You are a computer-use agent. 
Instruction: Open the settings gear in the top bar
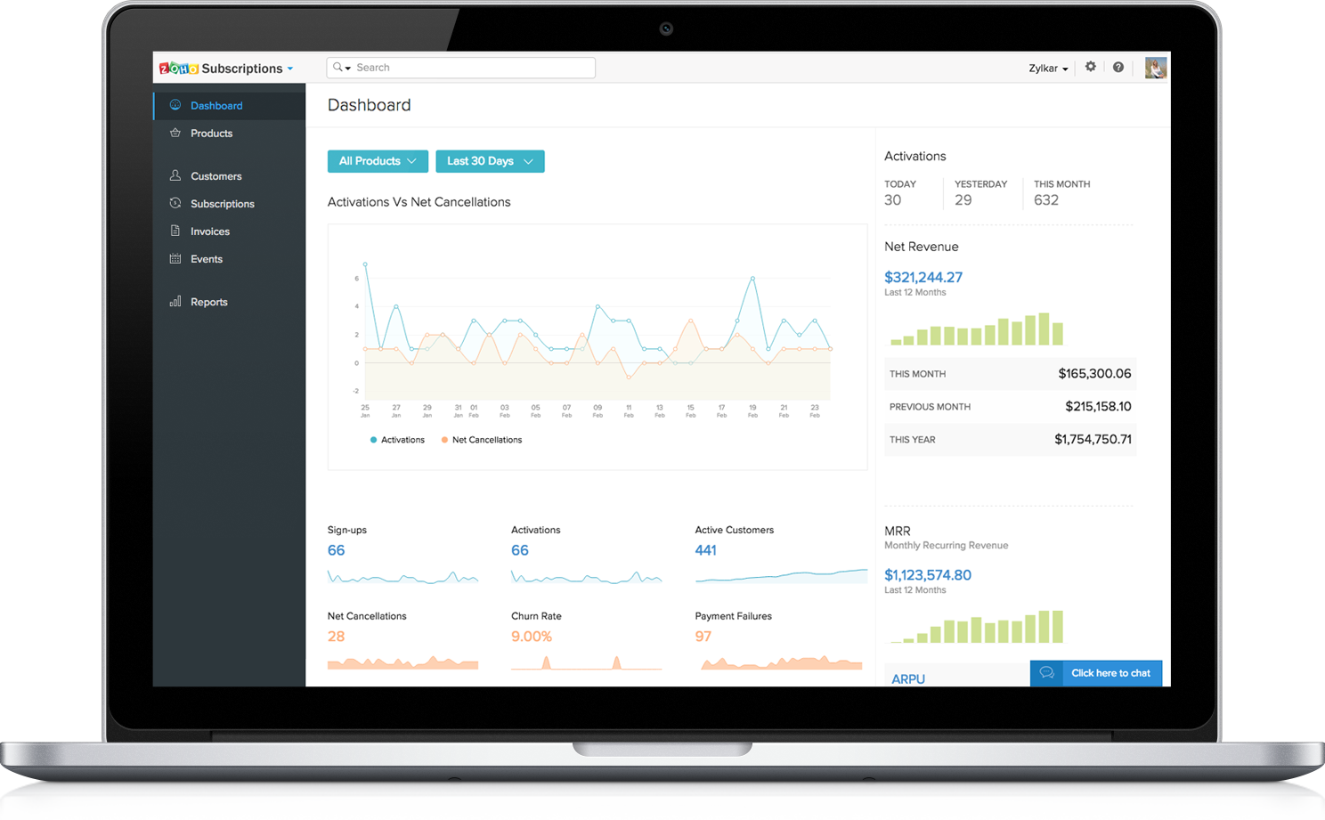coord(1090,67)
